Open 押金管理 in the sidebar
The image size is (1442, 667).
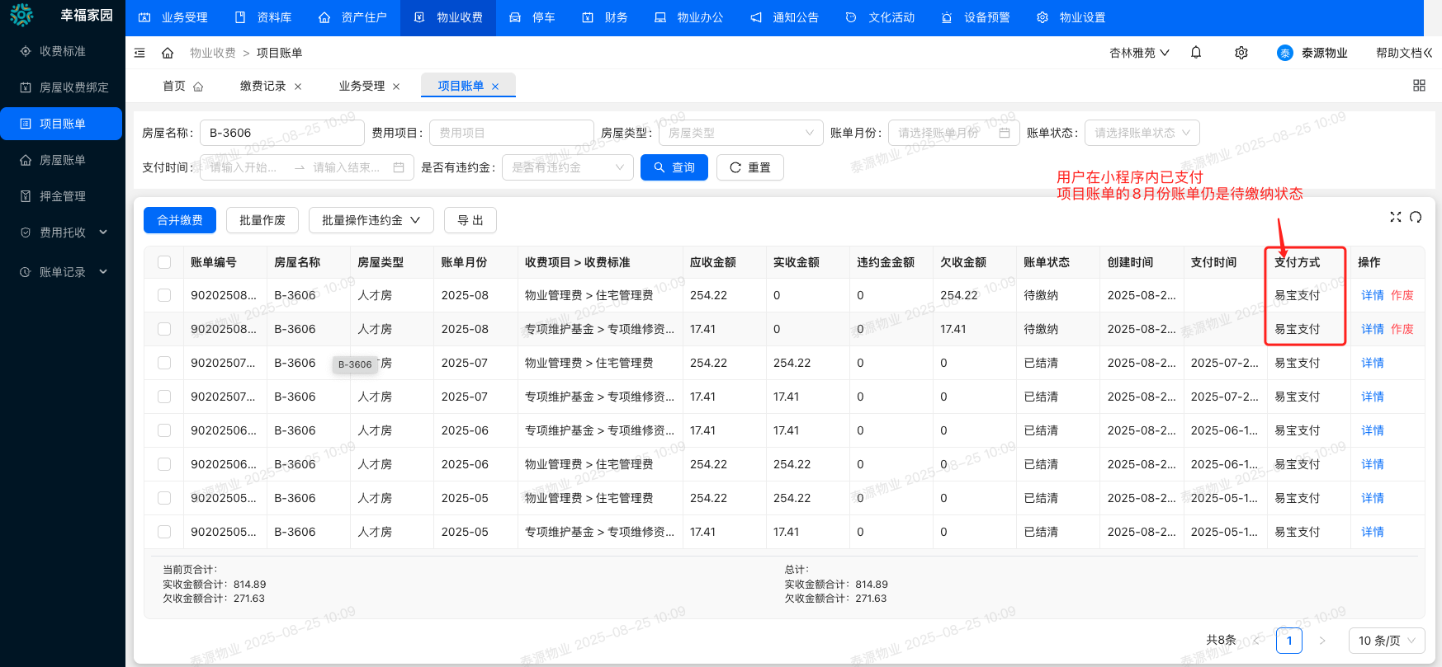pos(62,196)
